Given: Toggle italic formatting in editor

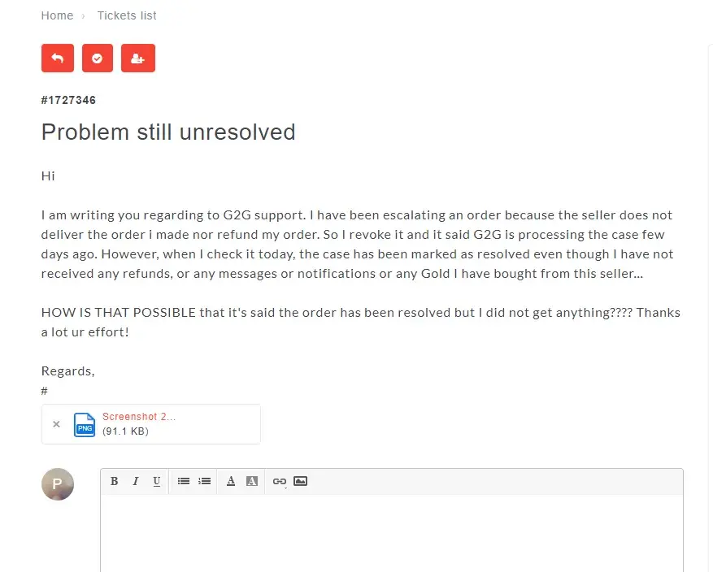Looking at the screenshot, I should (136, 481).
